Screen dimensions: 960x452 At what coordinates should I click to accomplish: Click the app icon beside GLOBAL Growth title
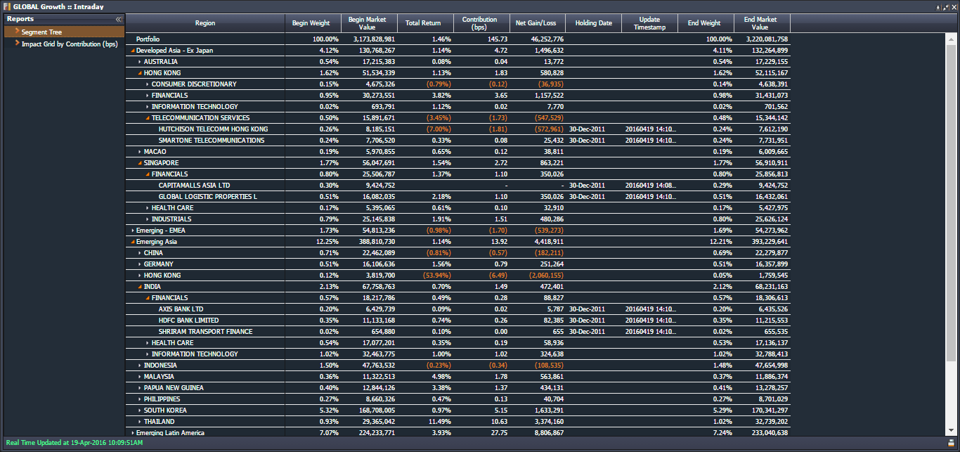click(7, 6)
